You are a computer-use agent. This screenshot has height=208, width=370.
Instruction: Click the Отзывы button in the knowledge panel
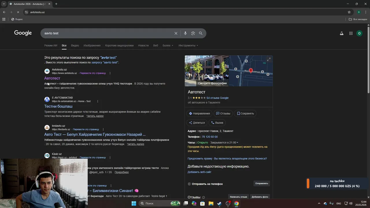pos(223,114)
